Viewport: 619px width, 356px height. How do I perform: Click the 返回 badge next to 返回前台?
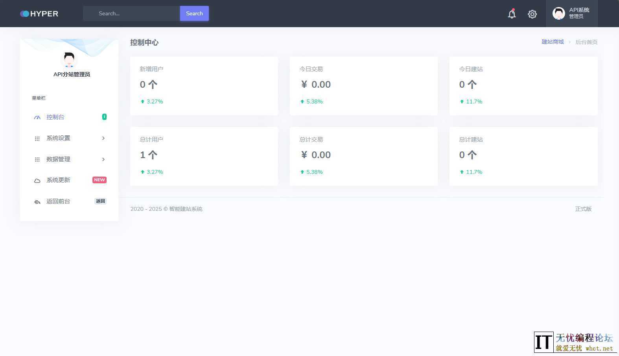(x=100, y=201)
